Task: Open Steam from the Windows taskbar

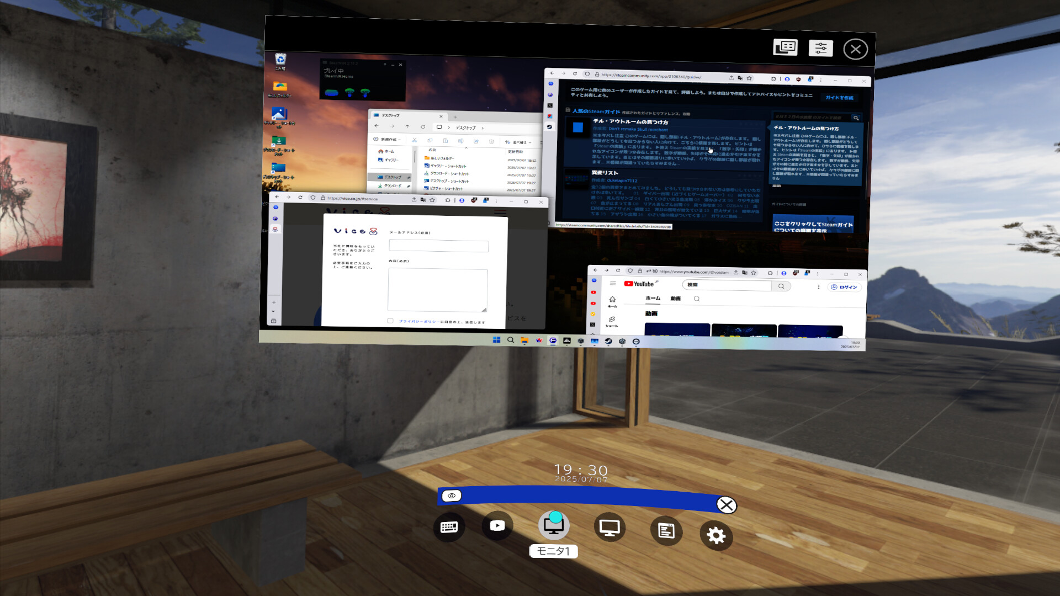Action: (x=608, y=342)
